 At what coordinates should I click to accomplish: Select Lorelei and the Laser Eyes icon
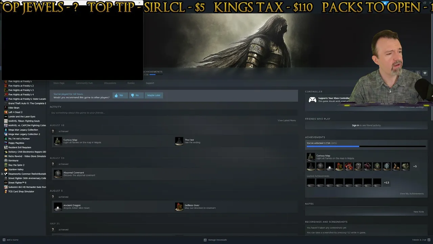pos(6,117)
